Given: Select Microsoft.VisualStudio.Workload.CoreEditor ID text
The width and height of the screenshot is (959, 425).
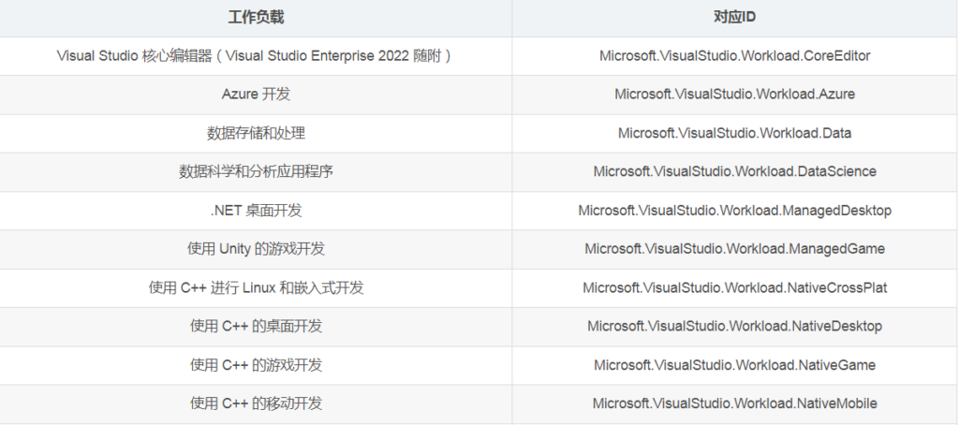Looking at the screenshot, I should (x=734, y=56).
